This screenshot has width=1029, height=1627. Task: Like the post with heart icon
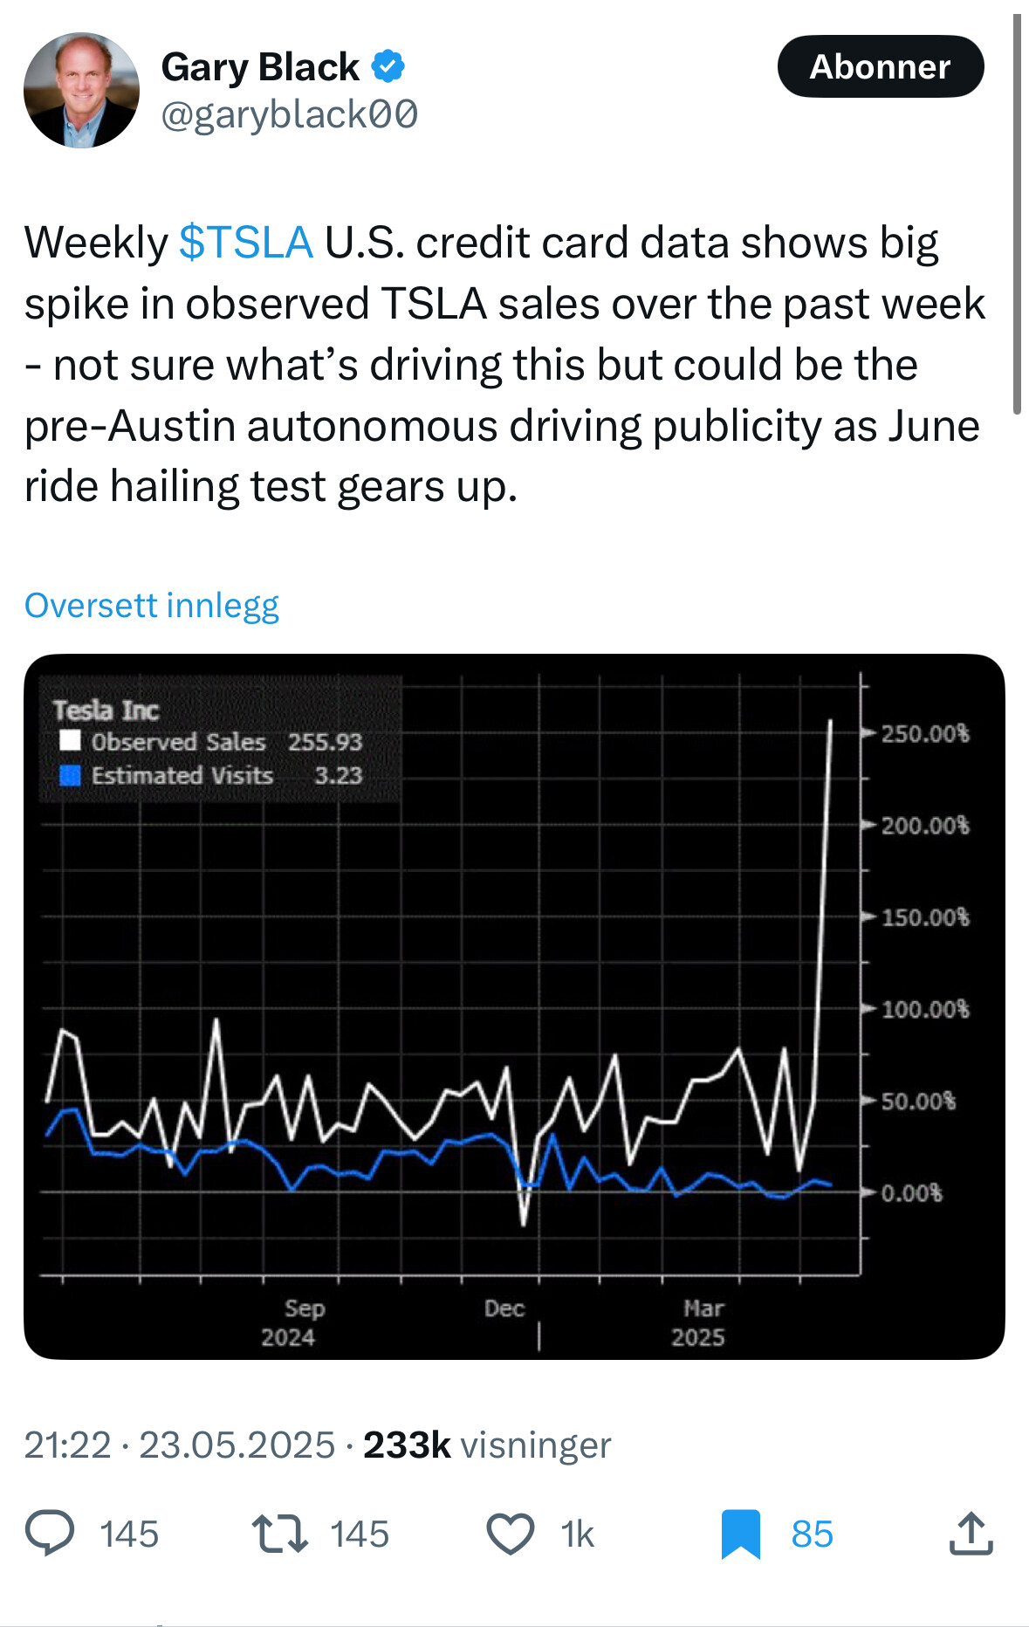(510, 1534)
